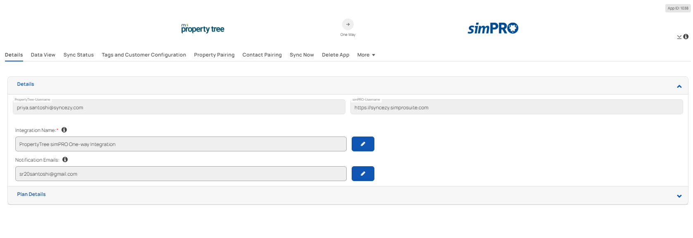Click the Delete App tab
693x238 pixels.
tap(336, 55)
